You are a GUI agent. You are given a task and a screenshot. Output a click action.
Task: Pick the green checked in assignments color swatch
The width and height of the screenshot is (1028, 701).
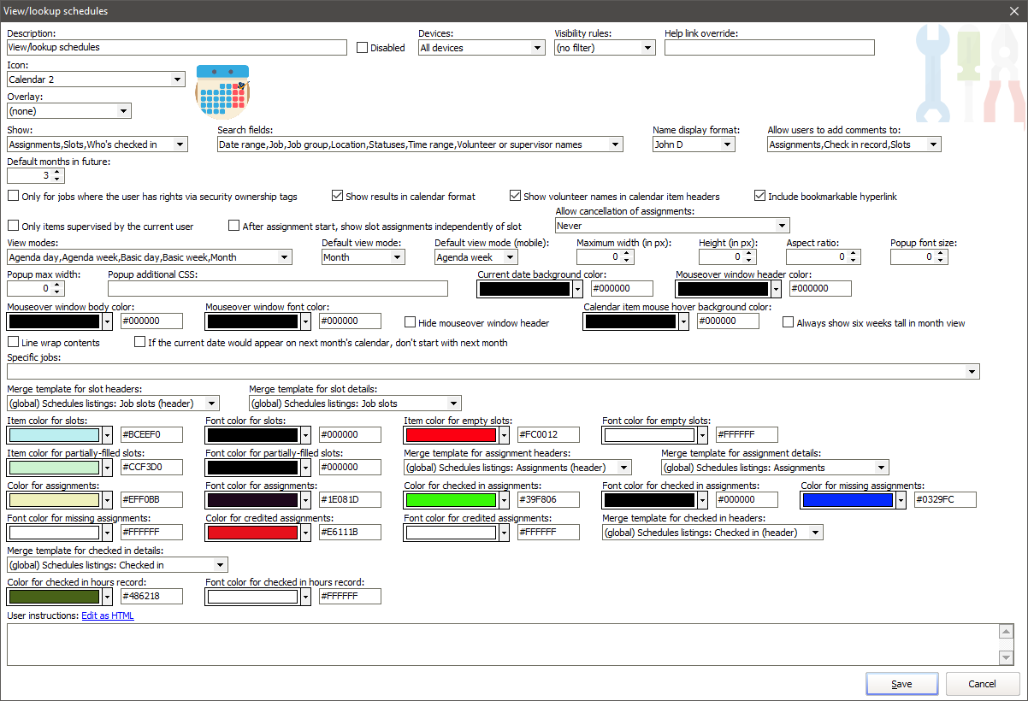coord(452,500)
